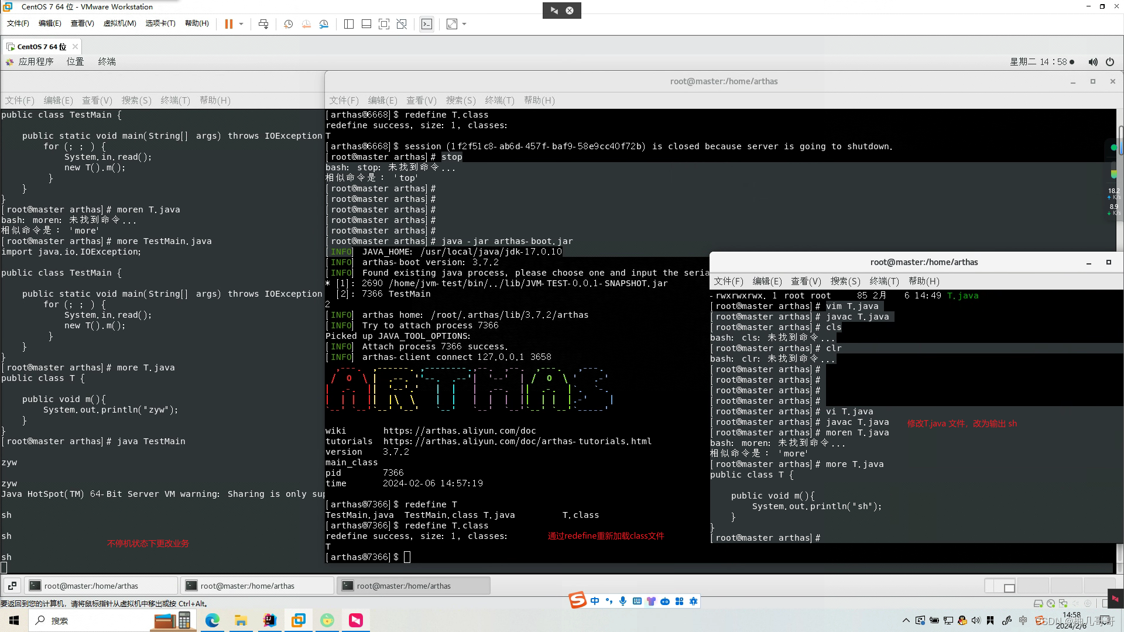Click the VMware status bar network adapter icon
This screenshot has width=1124, height=632.
point(1063,603)
